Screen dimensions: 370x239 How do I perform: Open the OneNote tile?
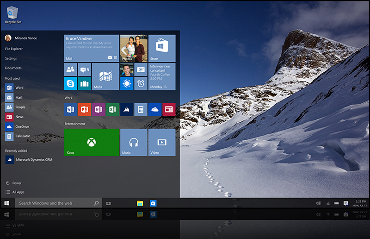98,109
